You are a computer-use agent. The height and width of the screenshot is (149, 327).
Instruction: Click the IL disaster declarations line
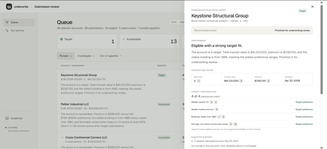point(215,141)
